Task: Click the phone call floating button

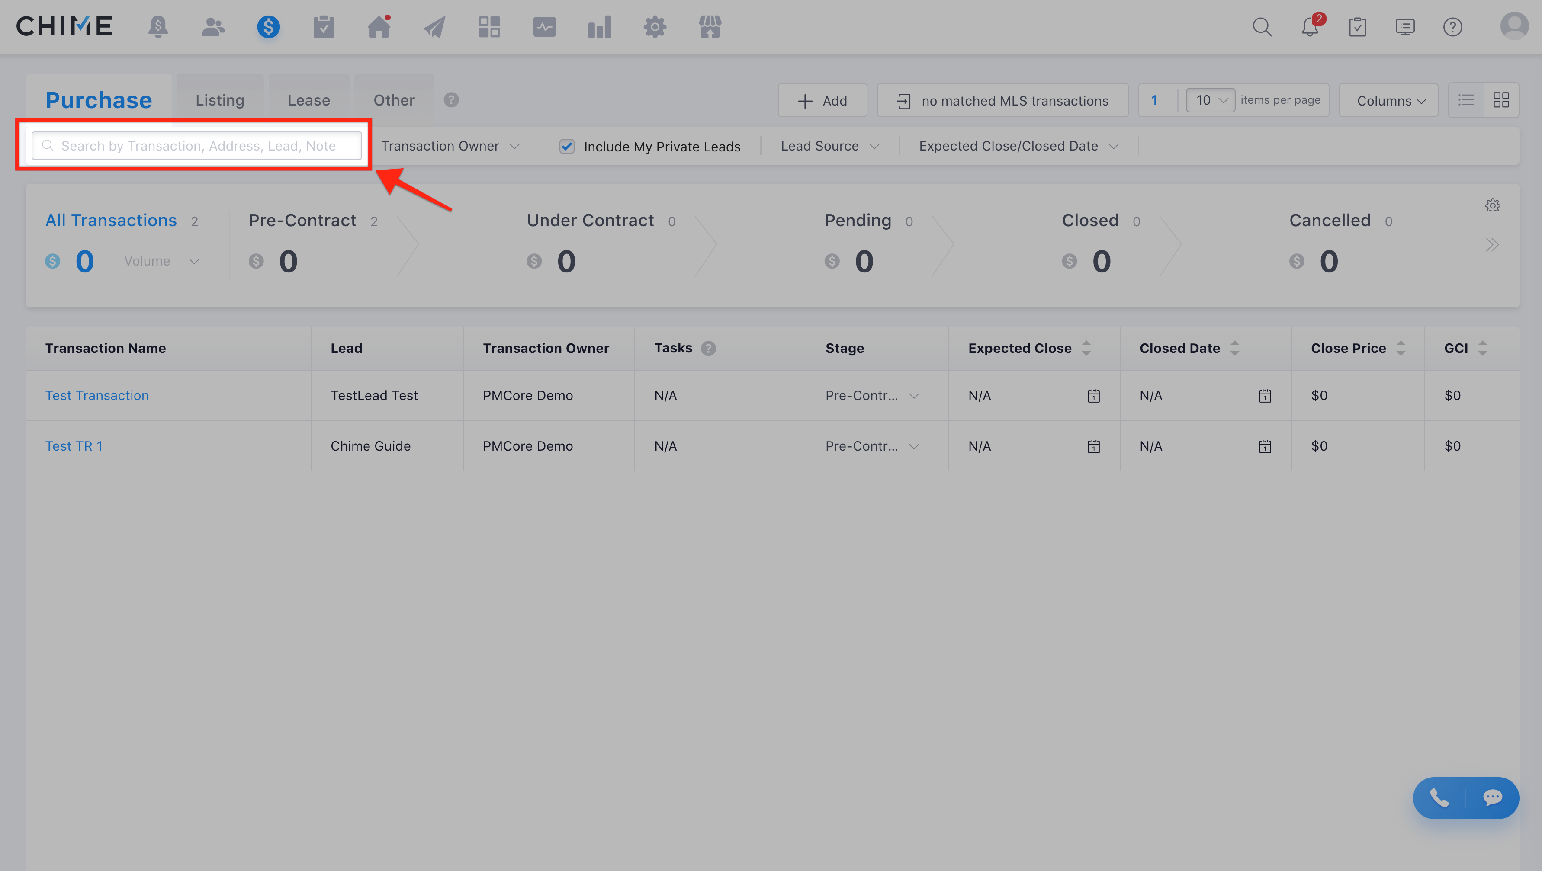Action: [x=1439, y=797]
